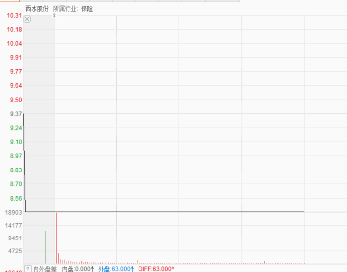
Task: Select the blue 外盘 63.000 value
Action: (x=116, y=269)
